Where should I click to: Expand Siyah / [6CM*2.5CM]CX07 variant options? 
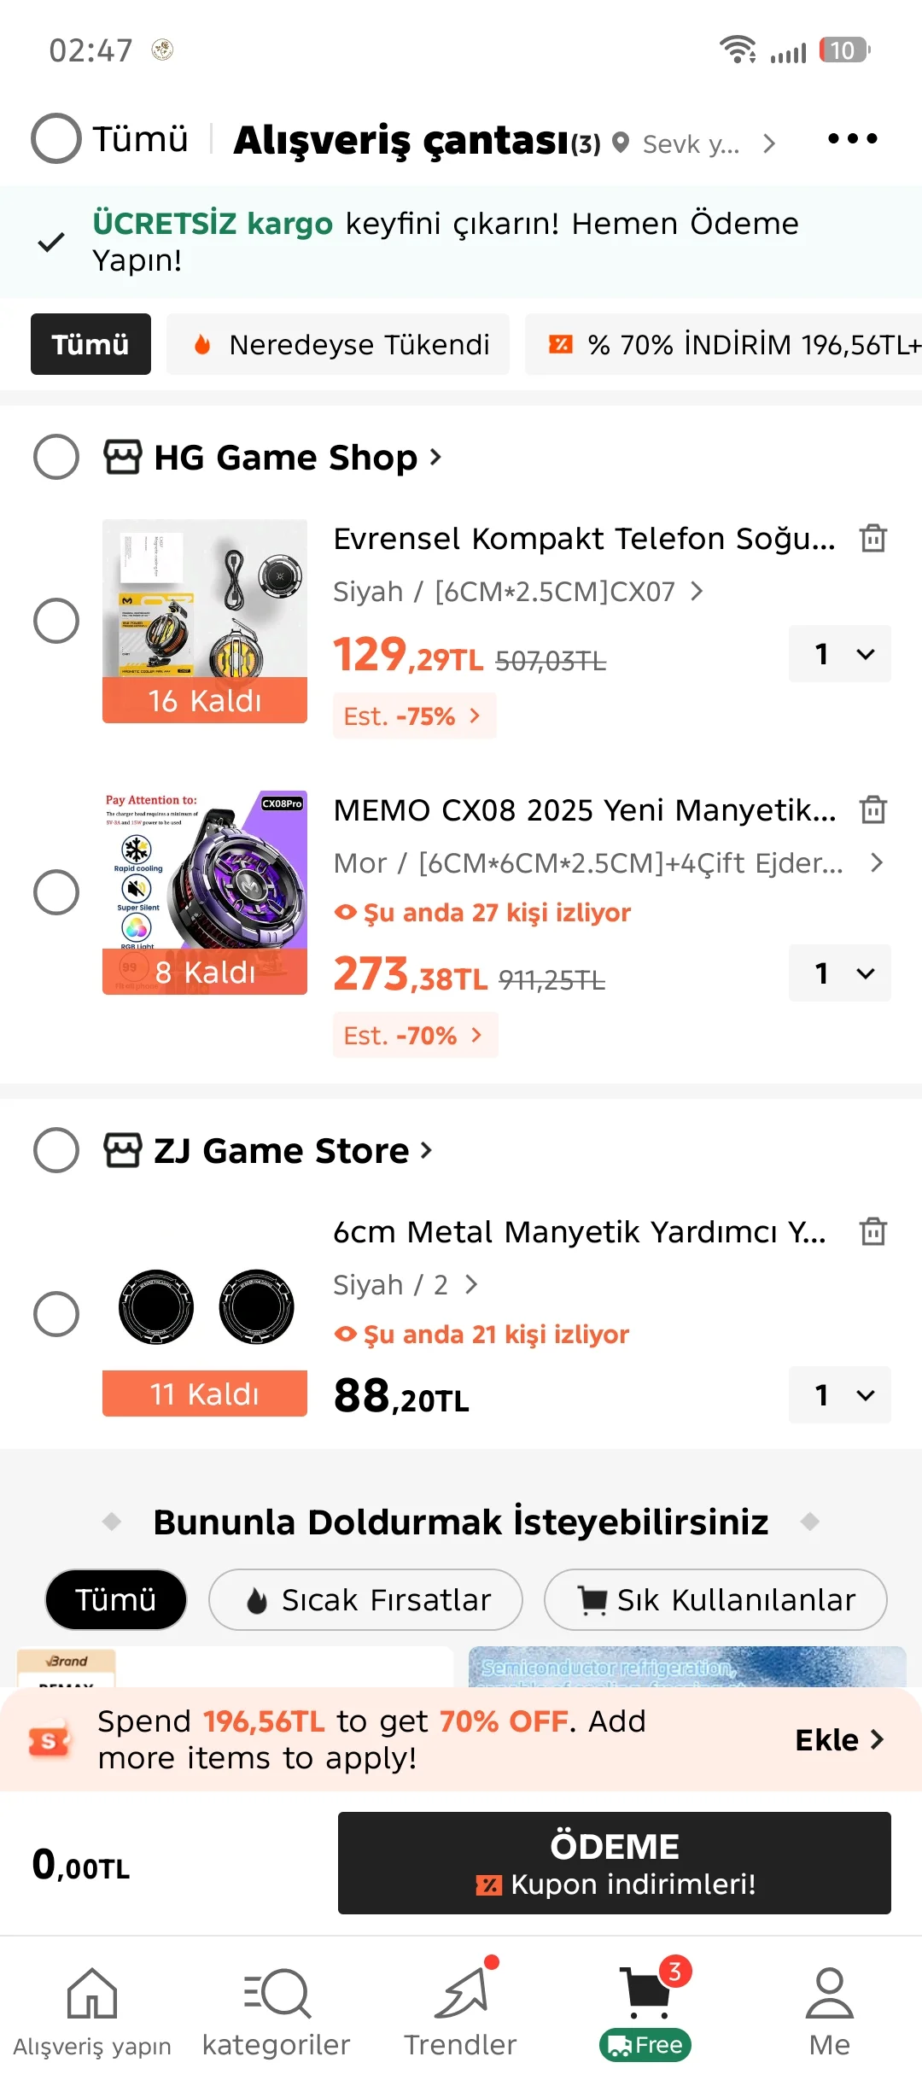coord(517,591)
